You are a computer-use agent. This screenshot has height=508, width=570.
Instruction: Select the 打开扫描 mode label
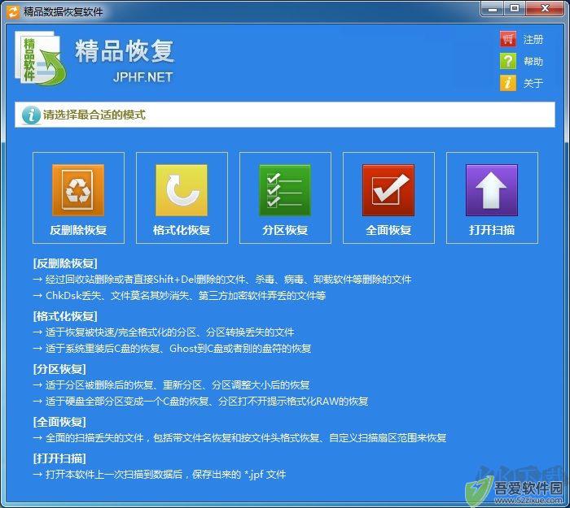(492, 230)
